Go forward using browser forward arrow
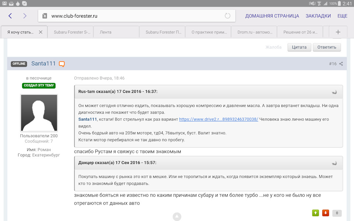 (25, 16)
